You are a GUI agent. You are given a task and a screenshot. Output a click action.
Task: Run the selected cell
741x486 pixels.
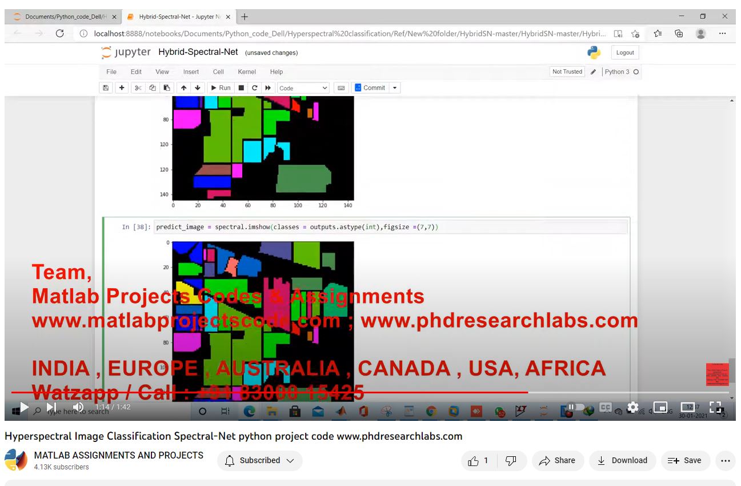tap(221, 88)
